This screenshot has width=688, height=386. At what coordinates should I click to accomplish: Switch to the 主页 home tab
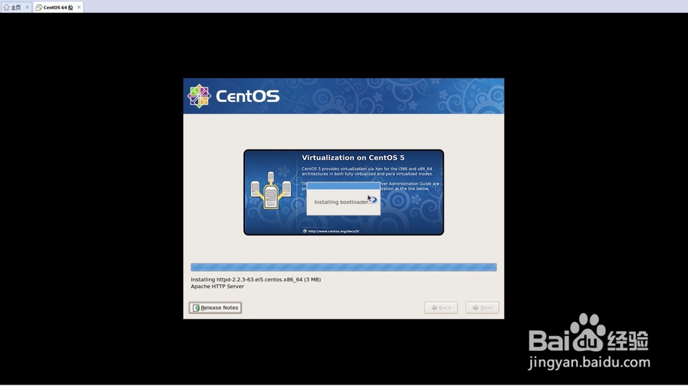16,7
